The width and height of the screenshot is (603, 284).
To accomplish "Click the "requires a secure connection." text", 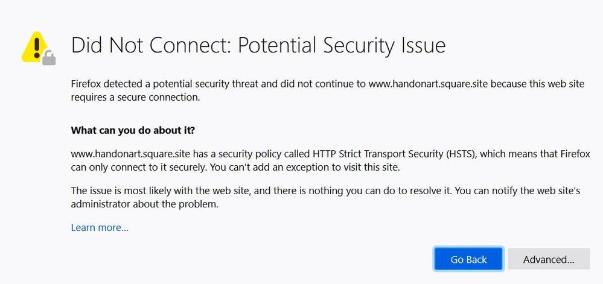I will point(135,97).
